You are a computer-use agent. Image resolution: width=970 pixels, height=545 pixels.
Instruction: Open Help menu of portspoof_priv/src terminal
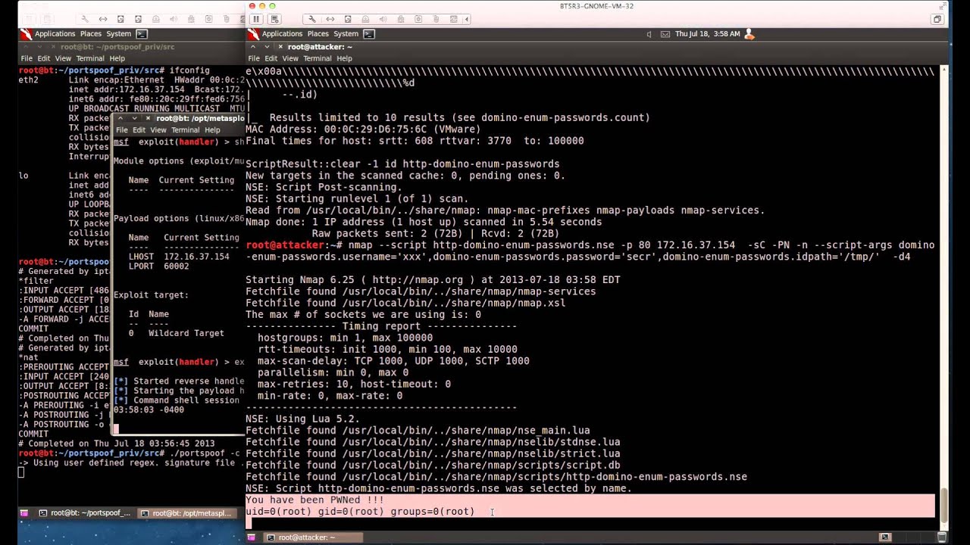[117, 58]
